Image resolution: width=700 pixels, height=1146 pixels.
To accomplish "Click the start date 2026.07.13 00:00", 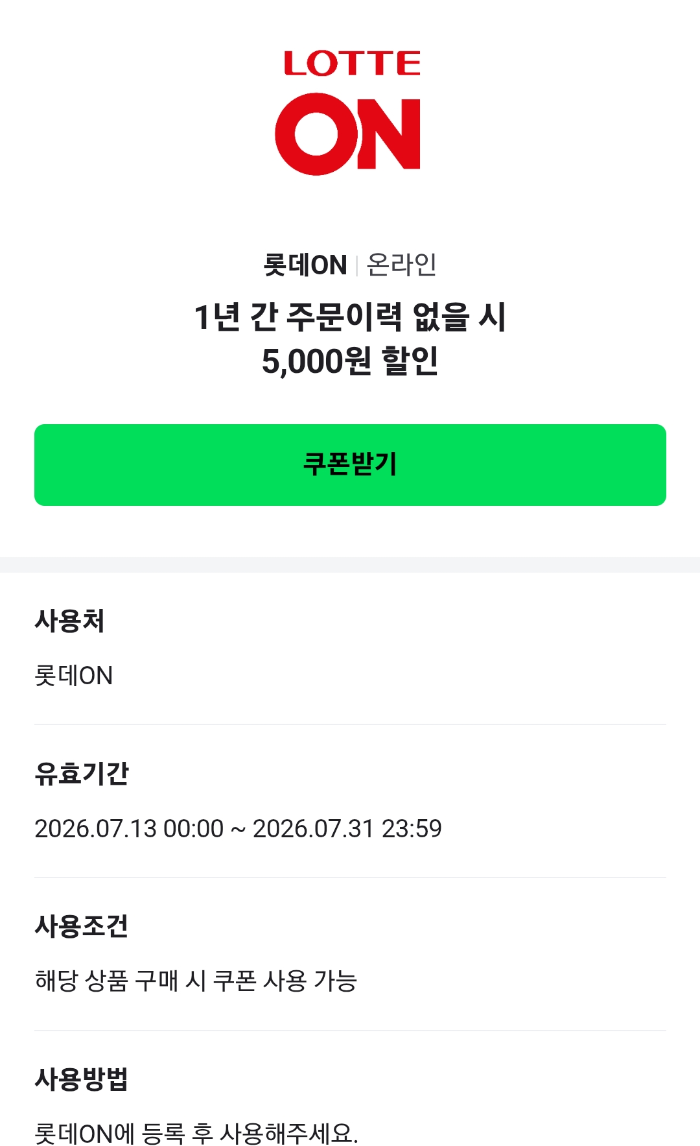I will click(129, 828).
